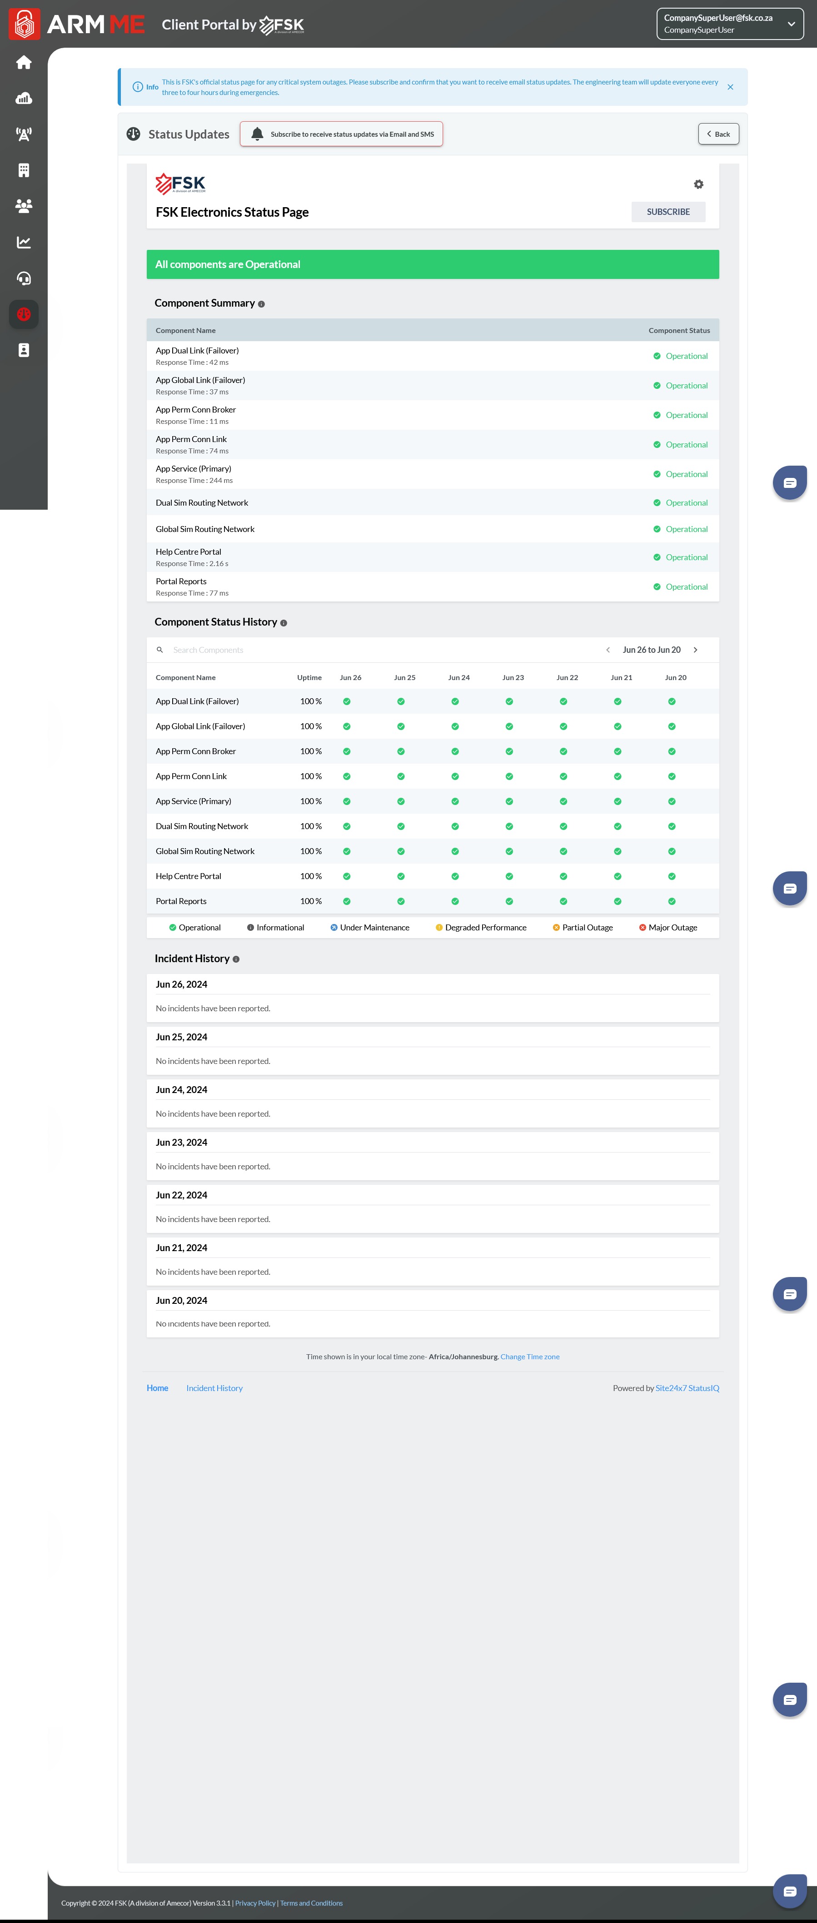Select the building sidebar icon

[24, 170]
